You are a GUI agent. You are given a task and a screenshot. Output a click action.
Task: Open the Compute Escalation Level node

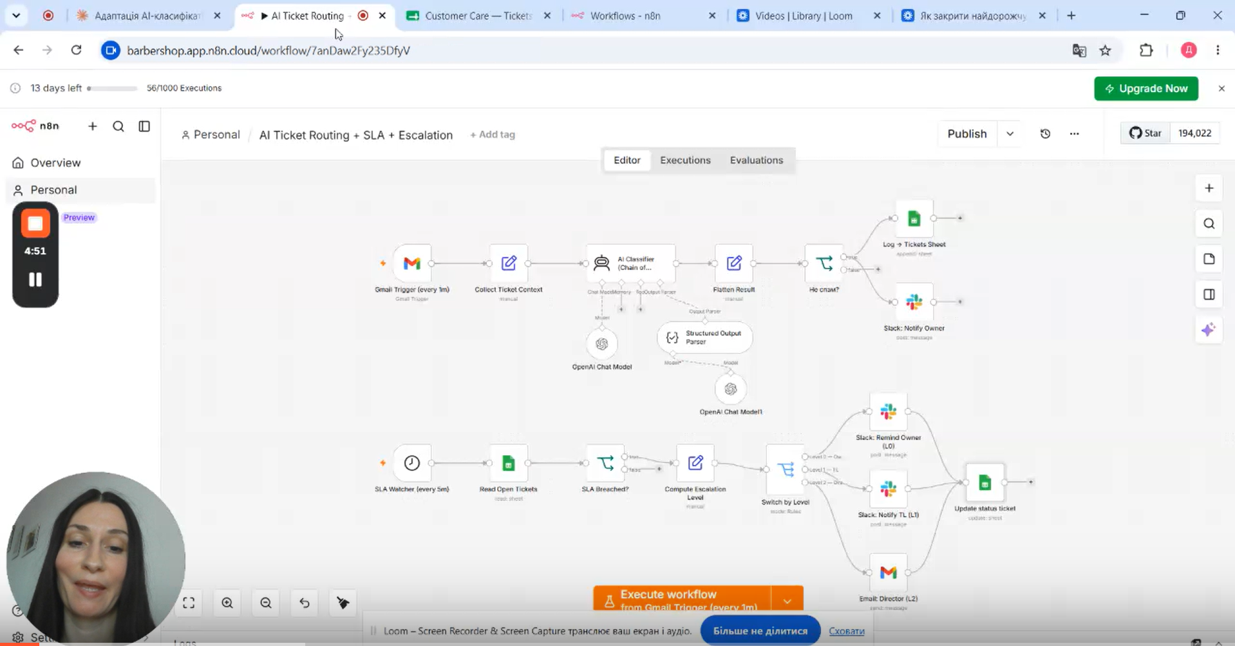(695, 462)
